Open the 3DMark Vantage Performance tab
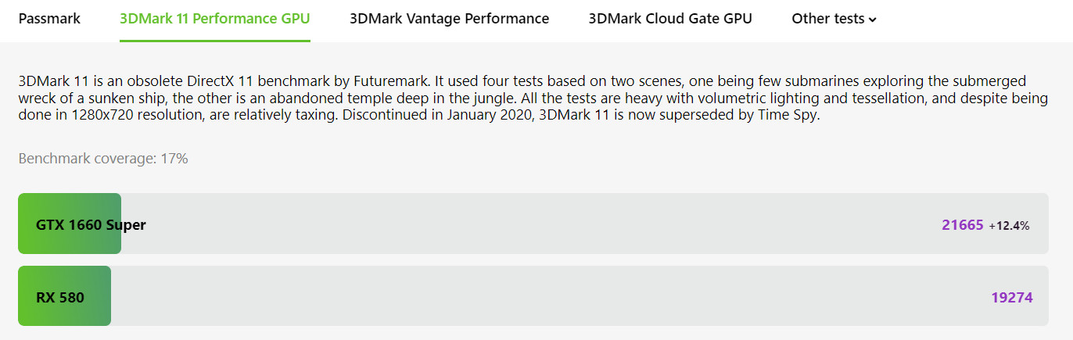 [449, 19]
